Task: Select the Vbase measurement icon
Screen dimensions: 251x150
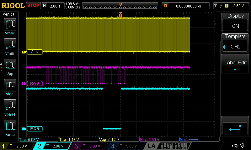Action: pyautogui.click(x=10, y=107)
